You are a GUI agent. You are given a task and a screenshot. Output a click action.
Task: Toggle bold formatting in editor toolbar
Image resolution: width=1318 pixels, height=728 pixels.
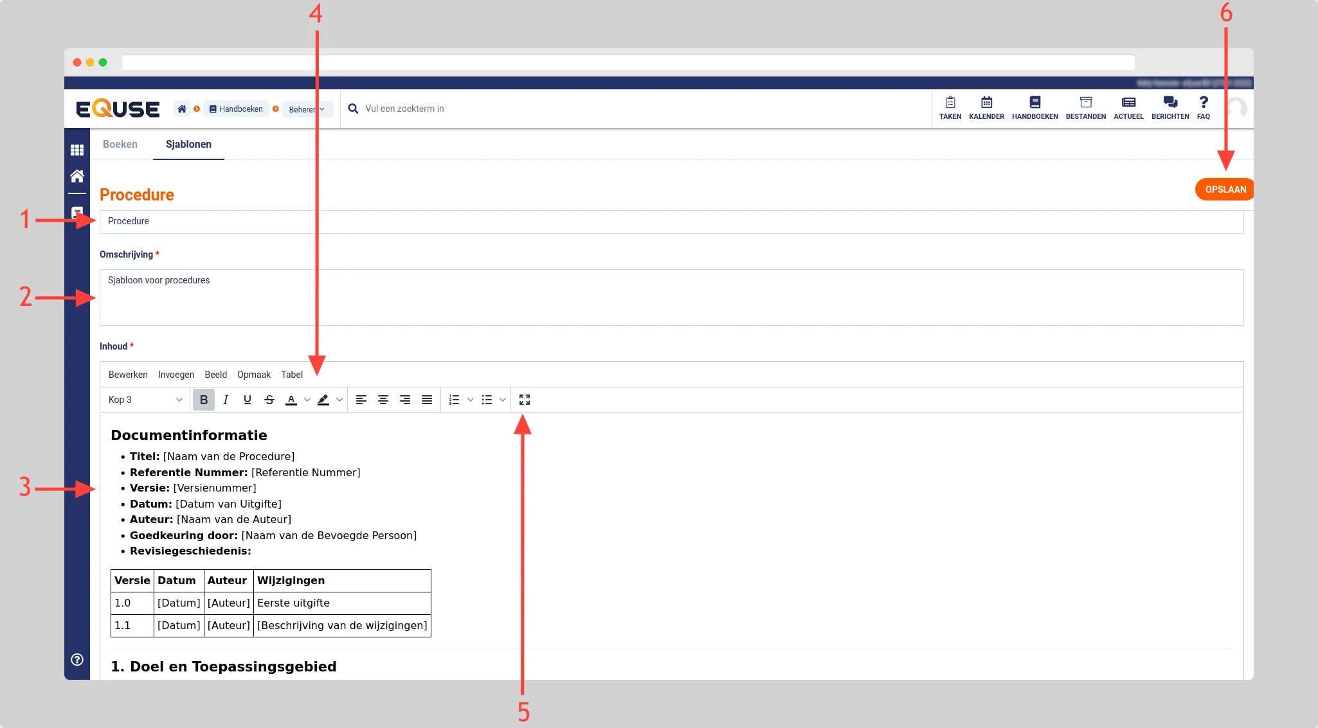(204, 400)
